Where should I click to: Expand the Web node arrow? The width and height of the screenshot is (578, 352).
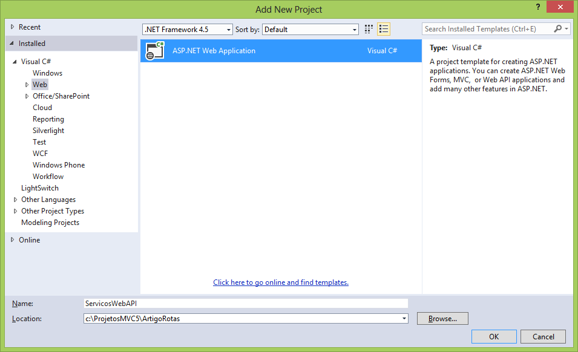(27, 85)
